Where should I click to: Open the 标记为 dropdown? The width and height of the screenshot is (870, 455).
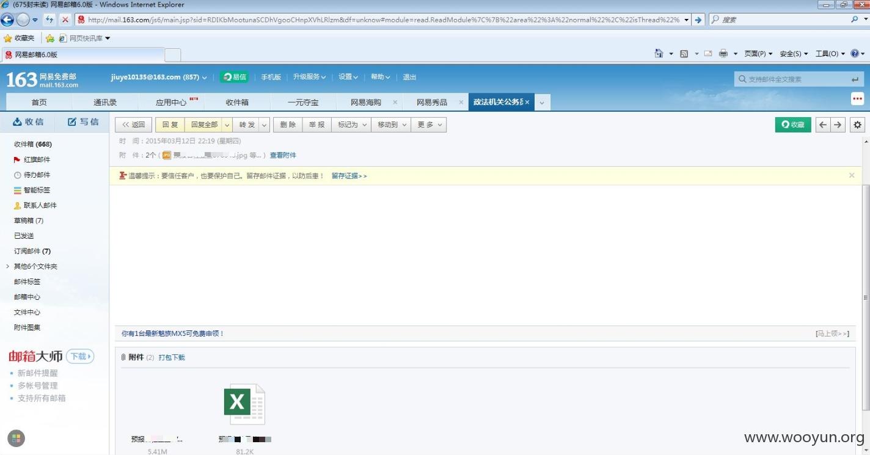[x=351, y=125]
